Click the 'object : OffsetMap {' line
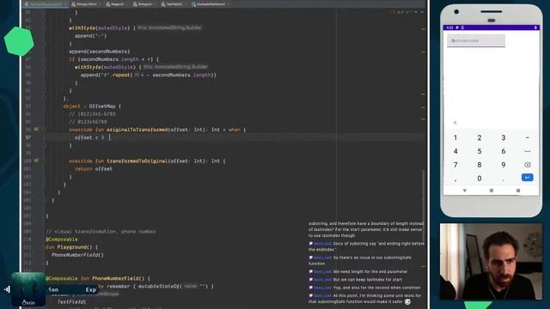The height and width of the screenshot is (309, 550). pyautogui.click(x=92, y=106)
